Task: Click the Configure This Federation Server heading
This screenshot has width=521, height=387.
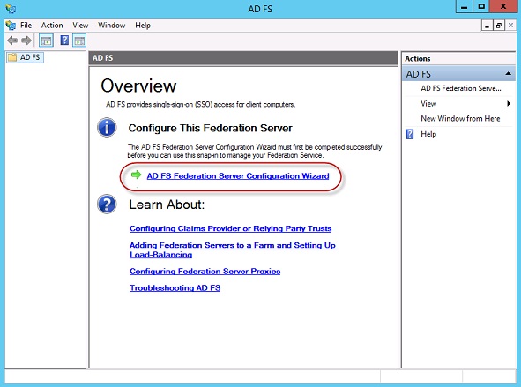Action: 211,128
